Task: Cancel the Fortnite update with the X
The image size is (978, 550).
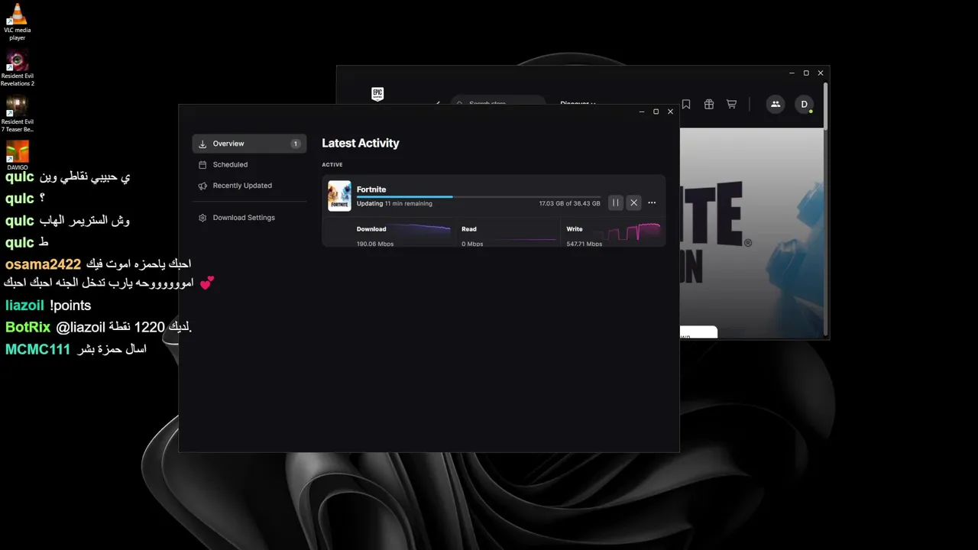Action: click(x=633, y=202)
